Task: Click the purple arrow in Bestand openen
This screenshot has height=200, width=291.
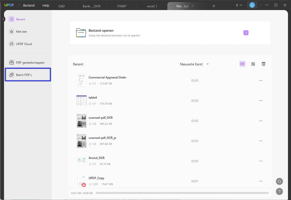Action: [246, 33]
